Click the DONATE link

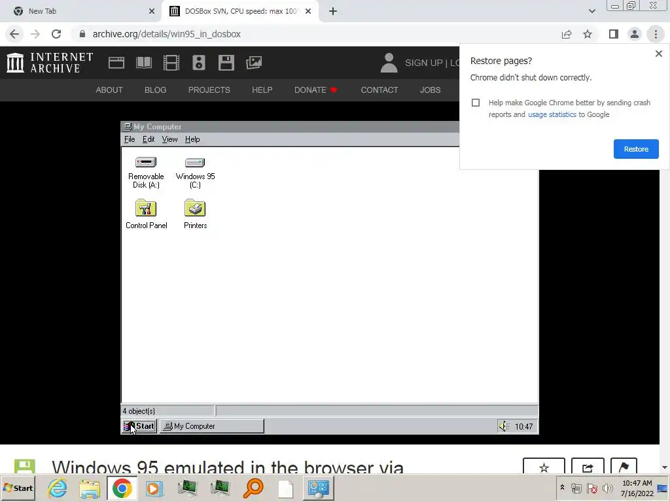315,90
